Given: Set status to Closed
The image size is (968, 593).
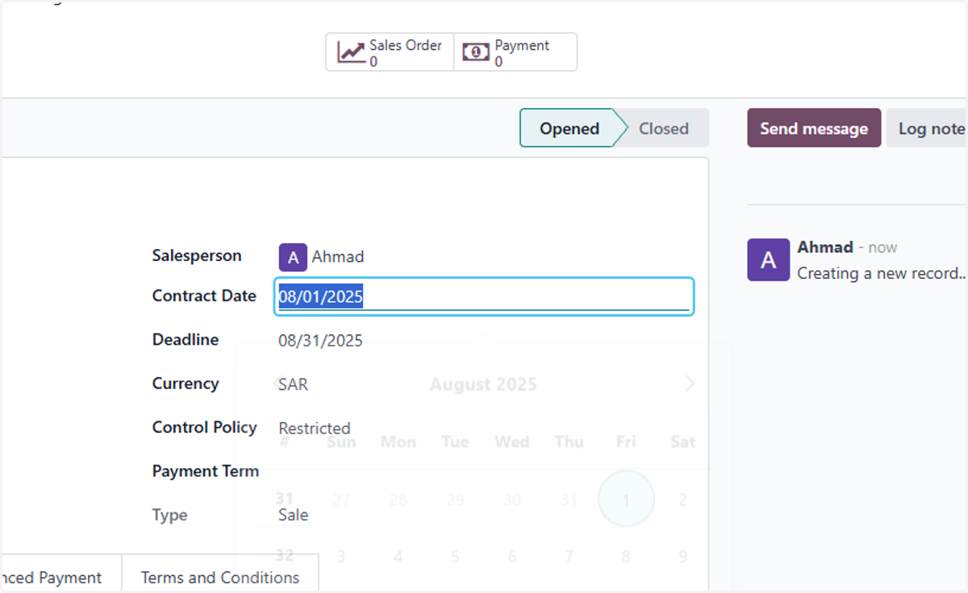Looking at the screenshot, I should (664, 128).
